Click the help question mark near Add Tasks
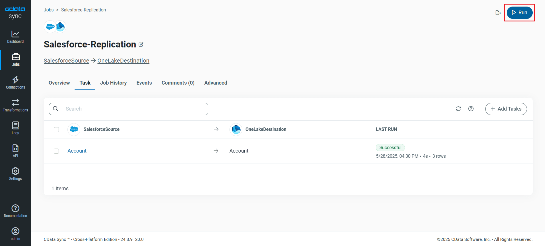Viewport: 545px width, 246px height. [x=471, y=109]
